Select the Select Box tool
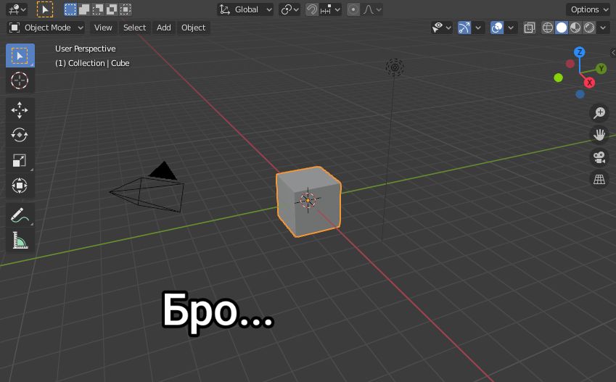The height and width of the screenshot is (382, 616). point(20,56)
